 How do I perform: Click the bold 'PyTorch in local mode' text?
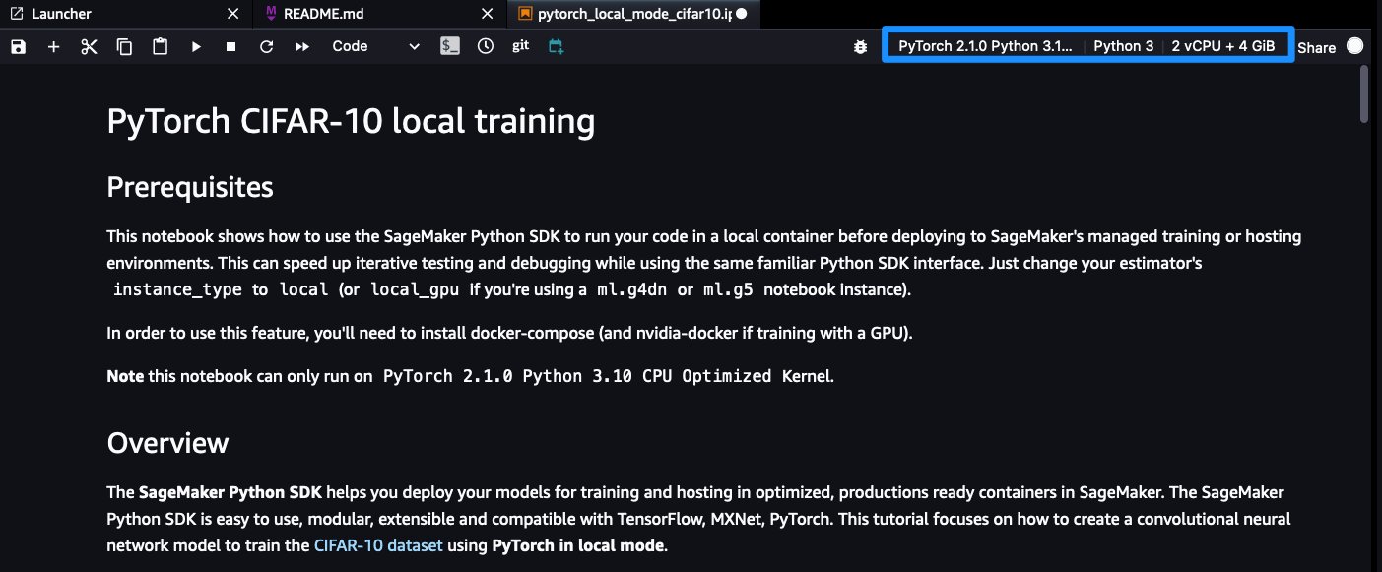pyautogui.click(x=579, y=544)
